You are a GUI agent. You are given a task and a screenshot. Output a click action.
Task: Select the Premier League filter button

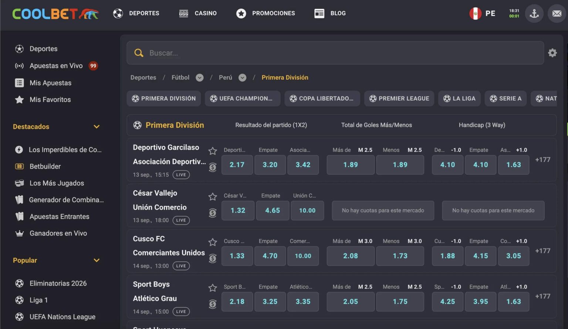pos(399,98)
